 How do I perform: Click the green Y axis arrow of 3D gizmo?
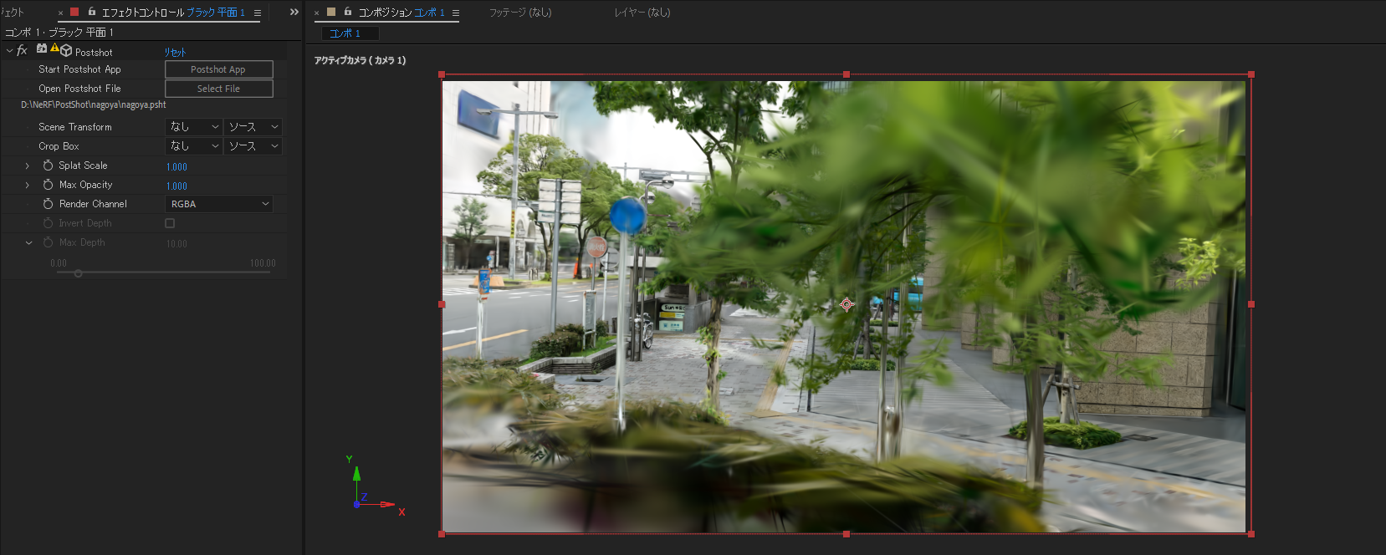coord(356,474)
